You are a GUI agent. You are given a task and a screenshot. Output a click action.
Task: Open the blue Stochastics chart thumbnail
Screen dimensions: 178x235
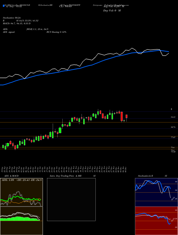(x=156, y=192)
